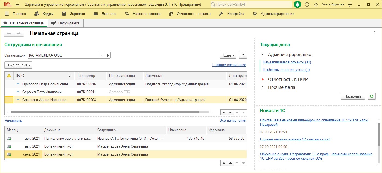Click the horizontal scrollbar of employees list

pos(105,112)
